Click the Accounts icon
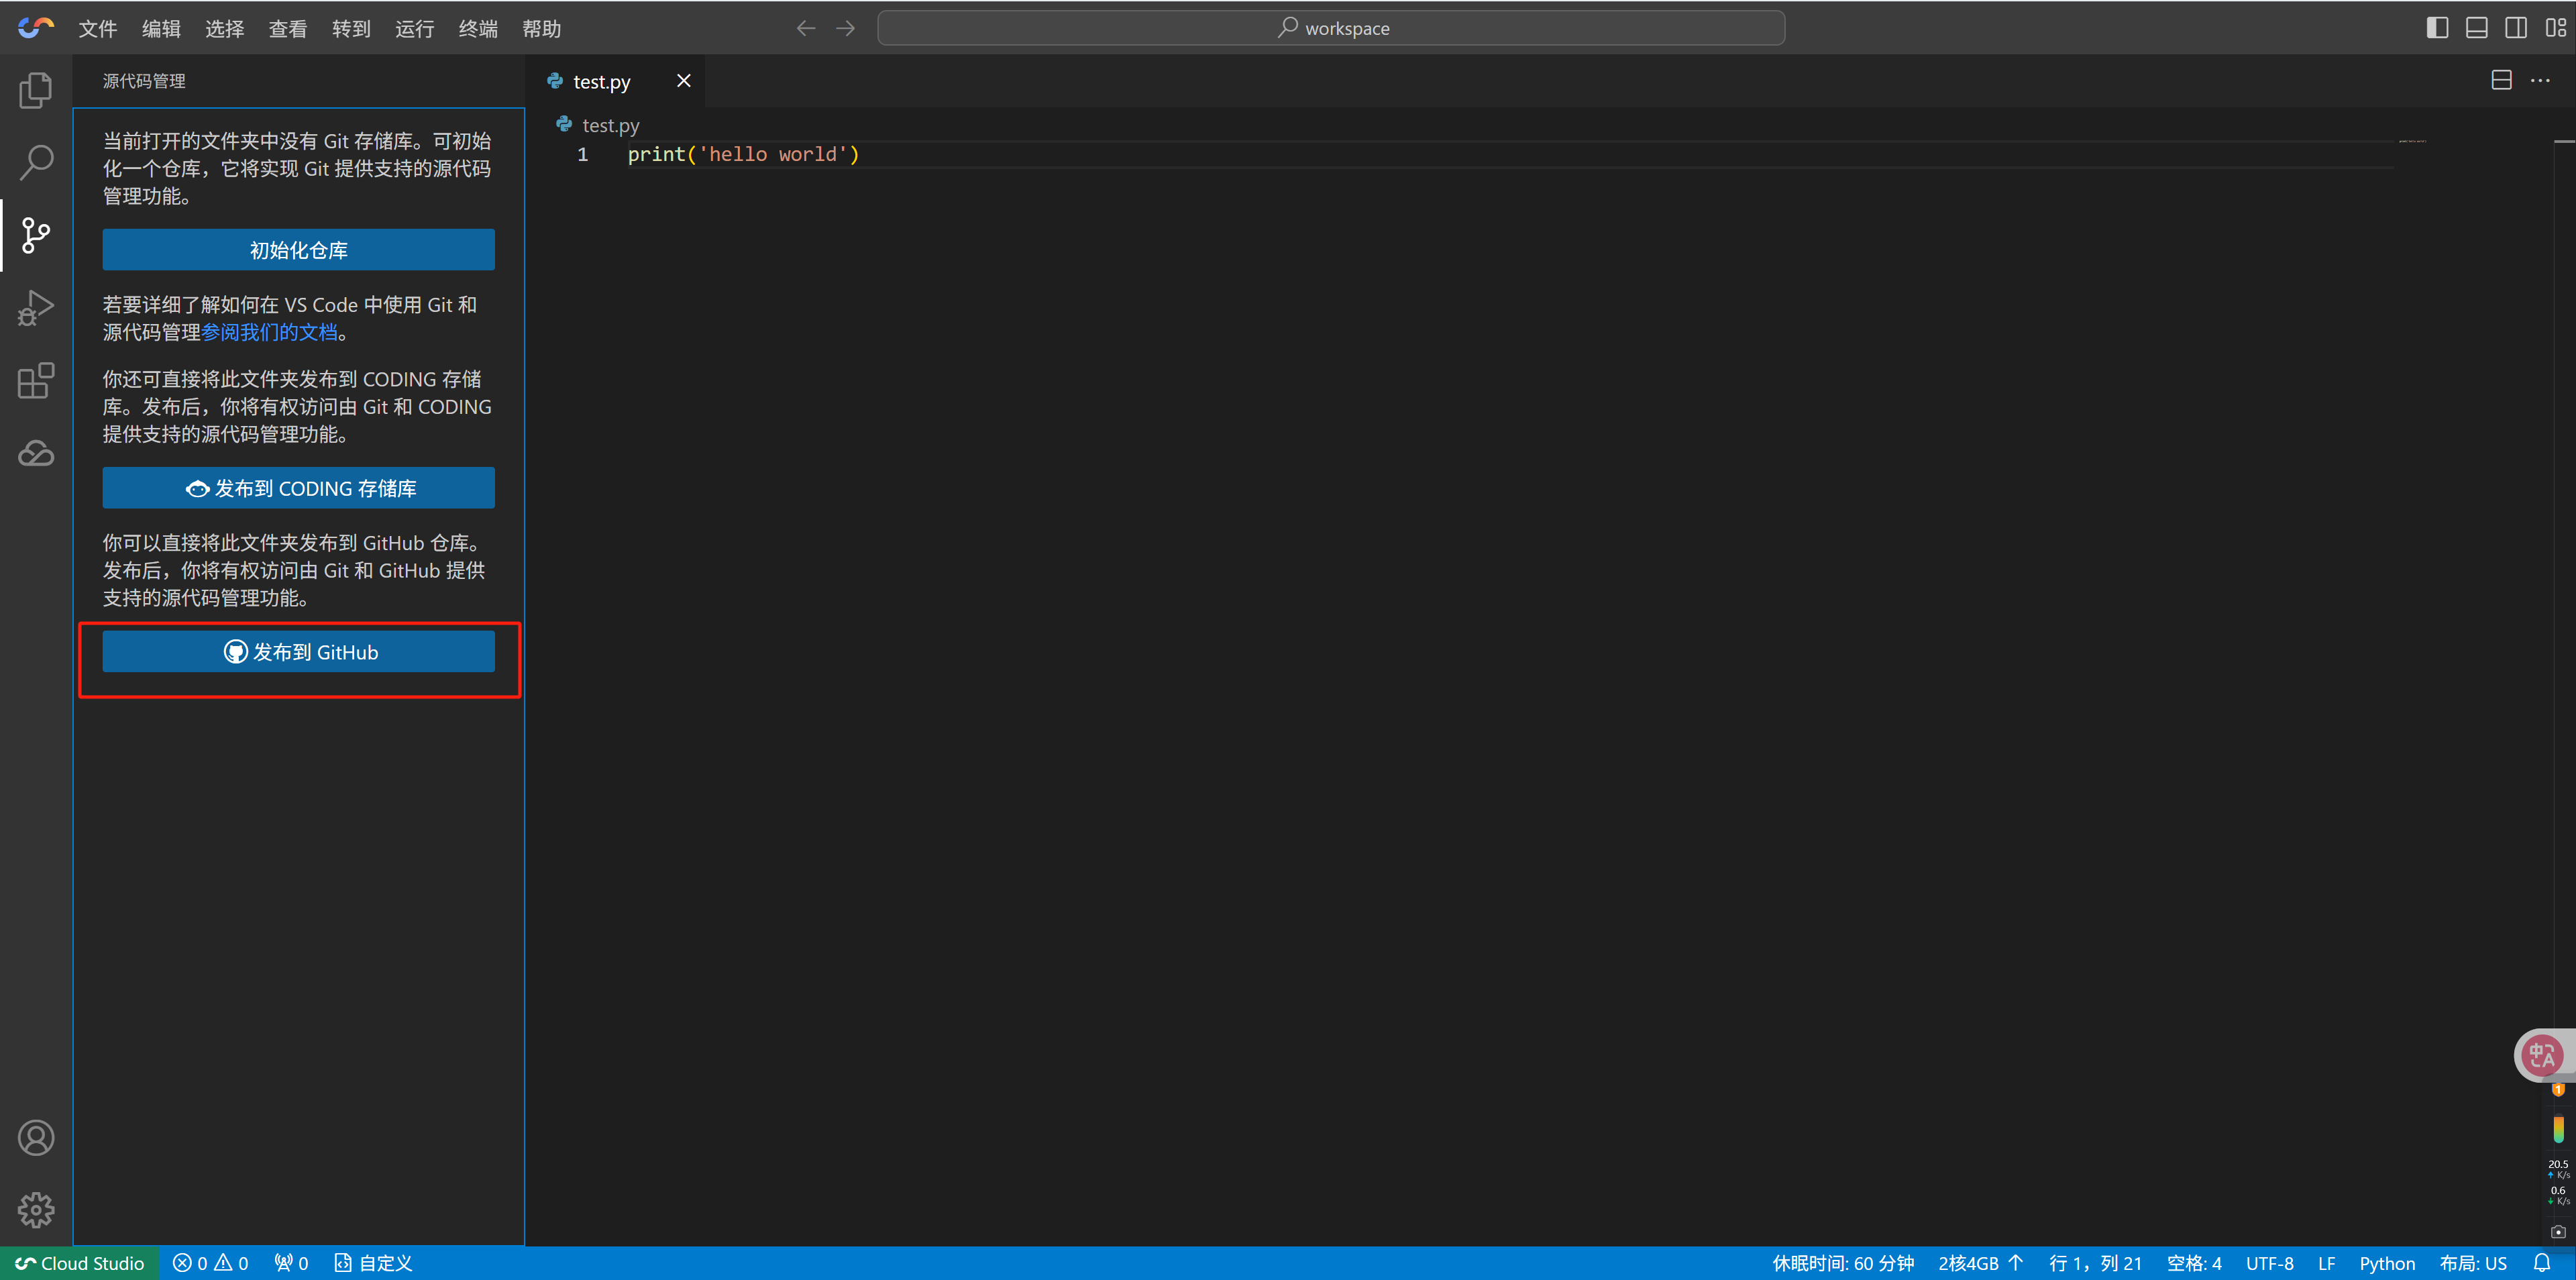2576x1280 pixels. pyautogui.click(x=36, y=1138)
